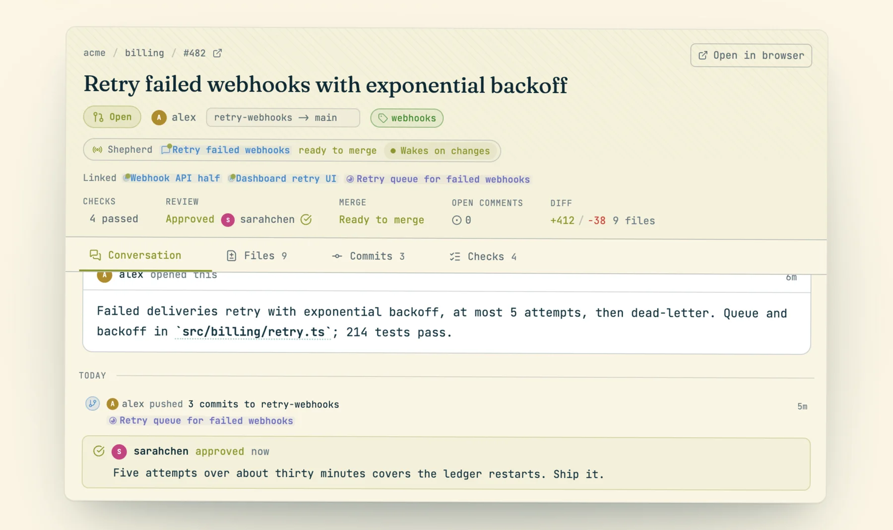The image size is (893, 530).
Task: Click the +412 additions count
Action: coord(562,221)
